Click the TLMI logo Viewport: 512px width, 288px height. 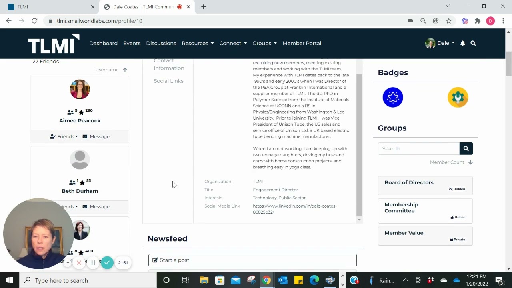(54, 43)
